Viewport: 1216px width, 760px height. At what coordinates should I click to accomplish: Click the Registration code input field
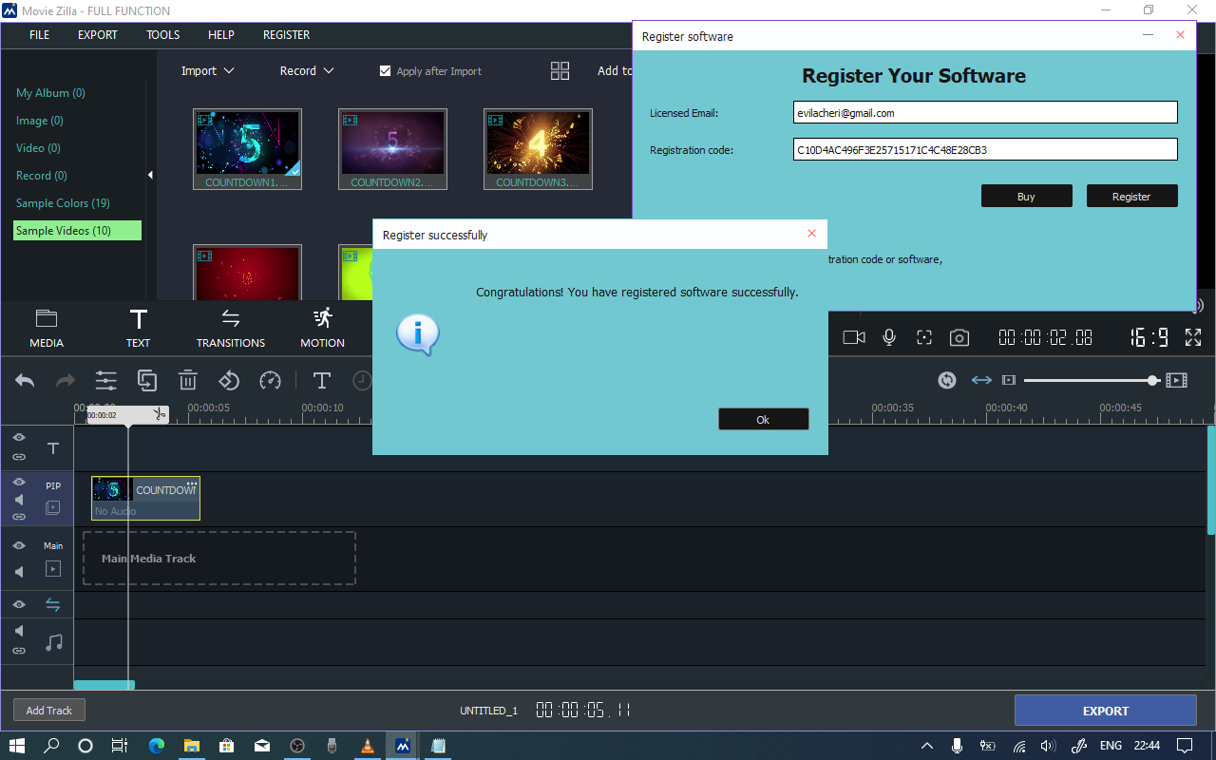coord(985,149)
